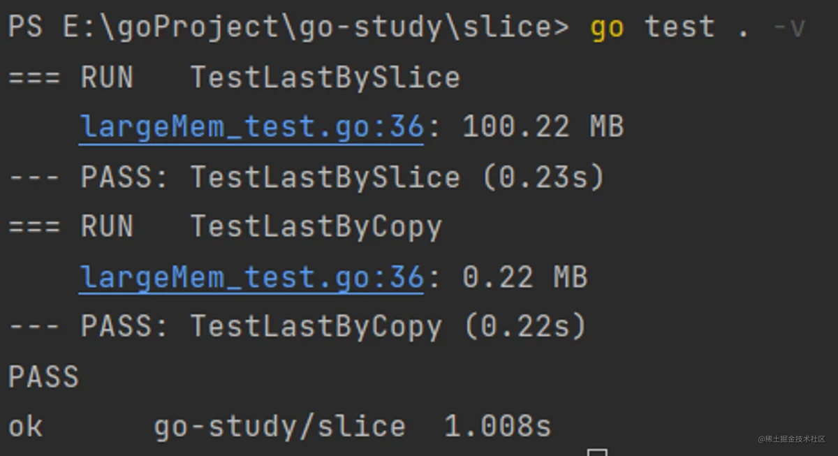Open largeMem_test.go:36 link beside 0.22 MB

pos(251,277)
